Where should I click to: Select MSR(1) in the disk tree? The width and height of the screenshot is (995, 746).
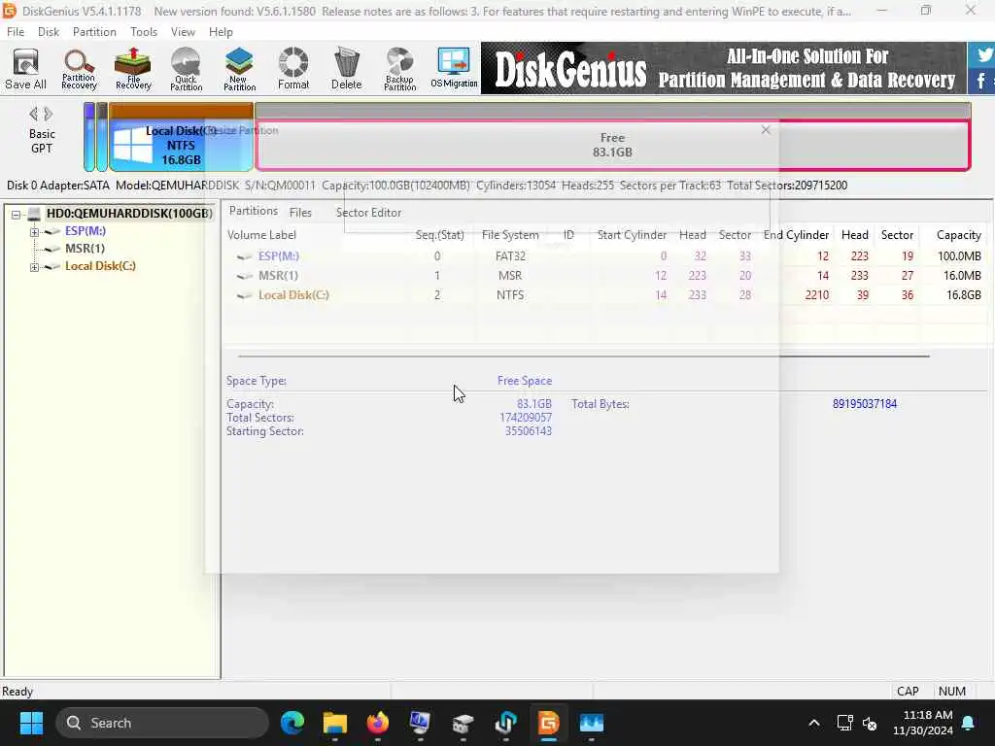pyautogui.click(x=85, y=248)
